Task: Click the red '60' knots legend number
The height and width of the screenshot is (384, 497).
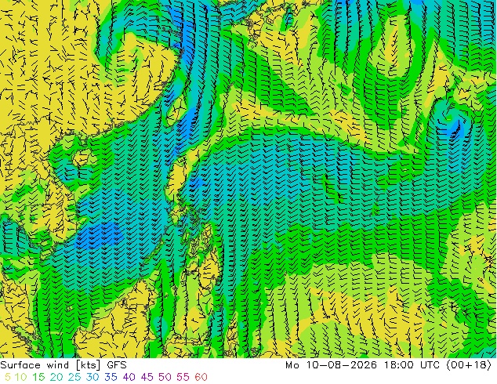Action: (201, 377)
